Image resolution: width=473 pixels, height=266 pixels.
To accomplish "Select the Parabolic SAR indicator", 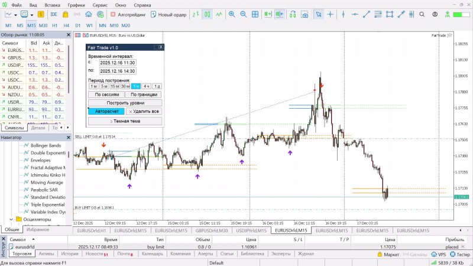I will (x=44, y=190).
